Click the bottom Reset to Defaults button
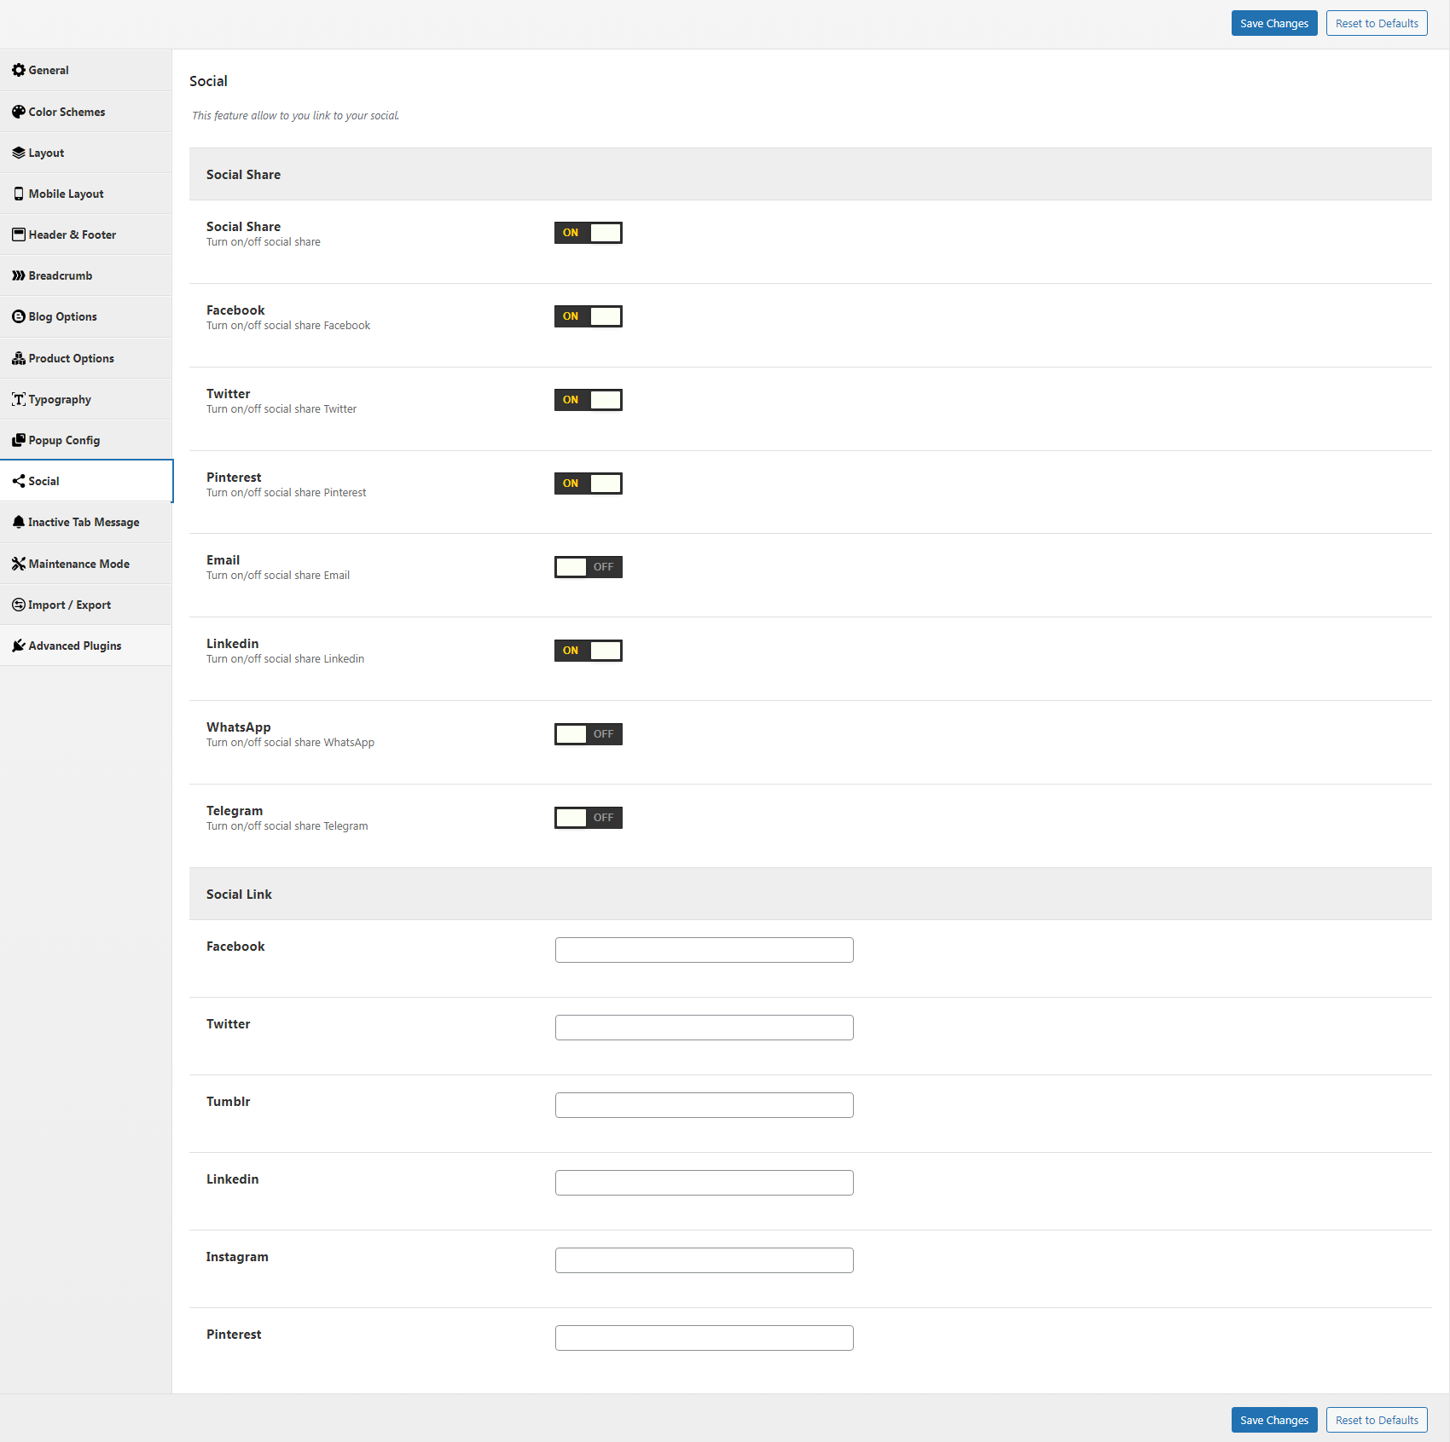 pos(1376,1420)
